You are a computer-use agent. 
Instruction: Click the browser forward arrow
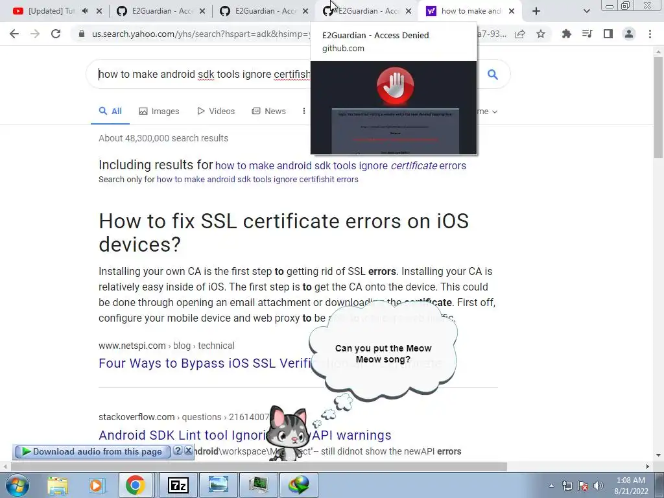pos(35,34)
